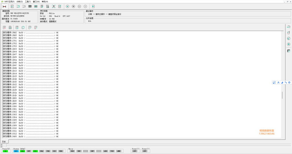Open the 工具(T) menu
292x154 pixels.
coord(28,1)
